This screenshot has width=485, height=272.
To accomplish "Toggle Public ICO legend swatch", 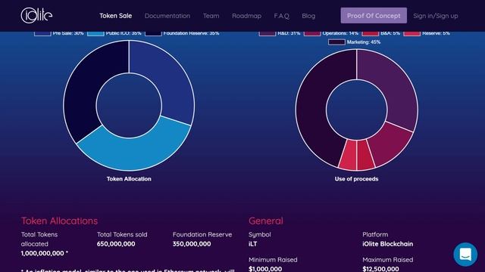I will (95, 33).
